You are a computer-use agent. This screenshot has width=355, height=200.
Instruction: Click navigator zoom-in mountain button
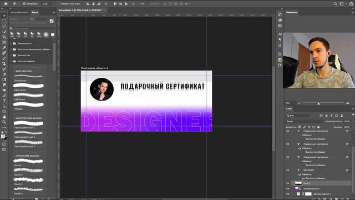[348, 103]
